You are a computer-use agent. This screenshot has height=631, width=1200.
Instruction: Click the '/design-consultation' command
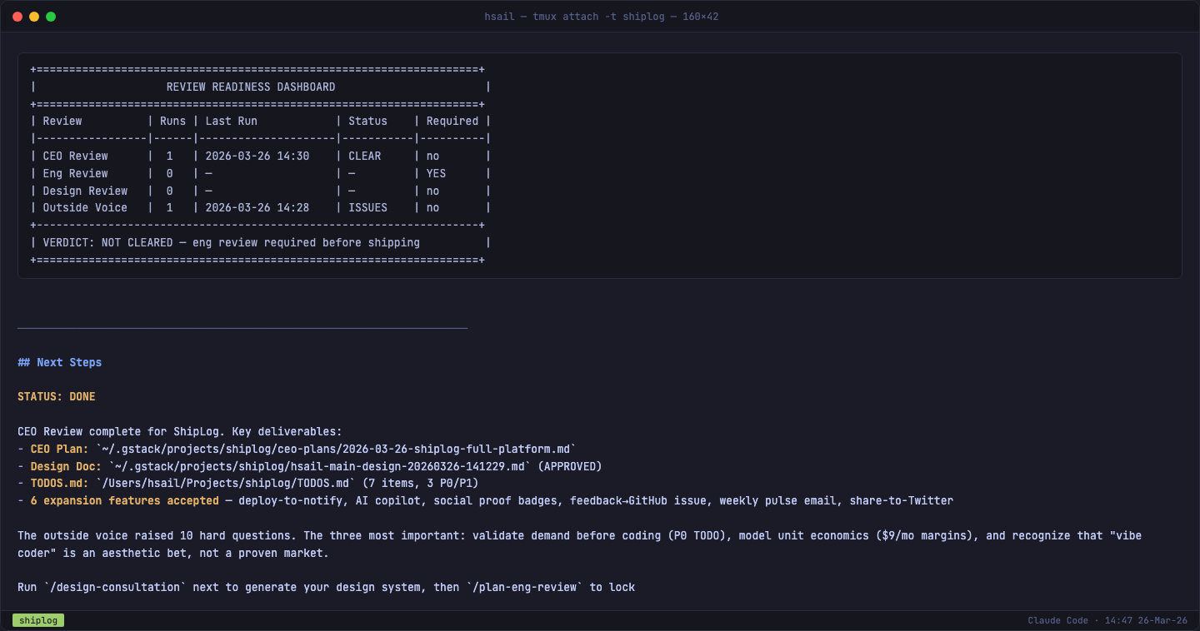(115, 587)
